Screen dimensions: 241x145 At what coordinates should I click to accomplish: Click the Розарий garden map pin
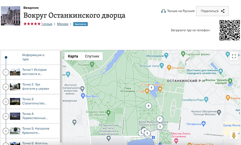tap(92, 65)
